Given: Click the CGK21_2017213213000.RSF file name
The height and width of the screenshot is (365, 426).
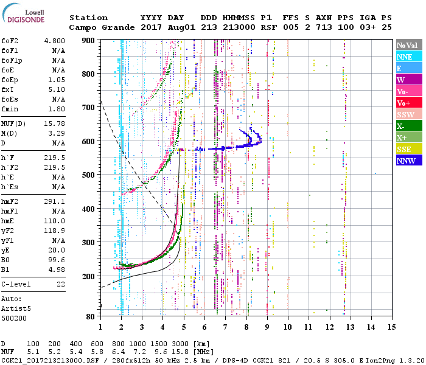Looking at the screenshot, I should 50,360.
